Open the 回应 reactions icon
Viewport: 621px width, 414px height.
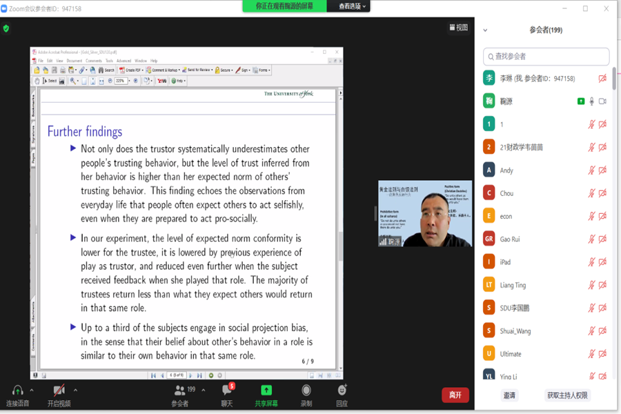(x=342, y=391)
